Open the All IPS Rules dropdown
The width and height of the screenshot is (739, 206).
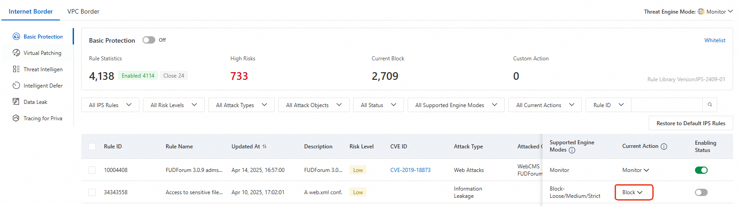tap(110, 105)
